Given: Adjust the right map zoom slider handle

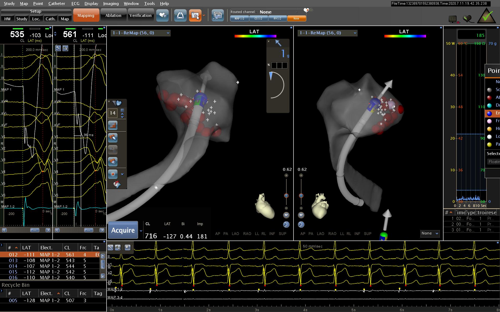Looking at the screenshot, I should pyautogui.click(x=301, y=196).
